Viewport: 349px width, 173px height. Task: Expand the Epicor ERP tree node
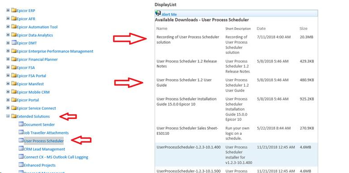pos(8,10)
